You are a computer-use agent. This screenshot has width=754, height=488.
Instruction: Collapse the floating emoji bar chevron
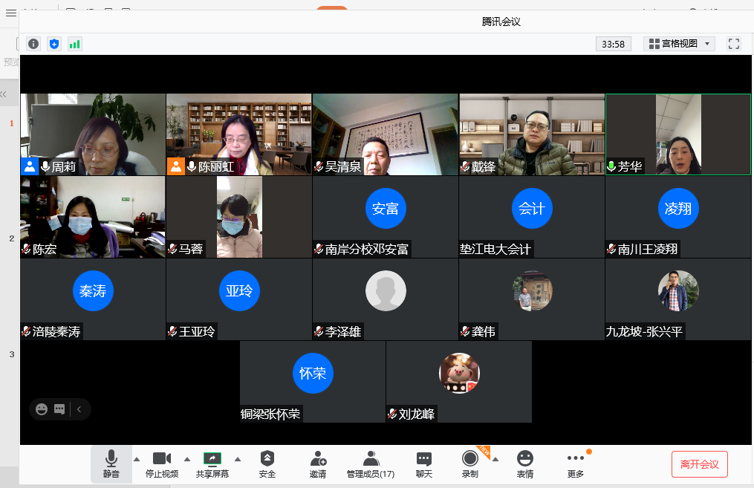pyautogui.click(x=79, y=409)
